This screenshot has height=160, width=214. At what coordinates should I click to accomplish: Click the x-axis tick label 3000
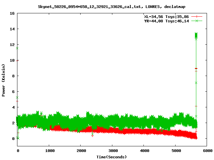(113, 151)
